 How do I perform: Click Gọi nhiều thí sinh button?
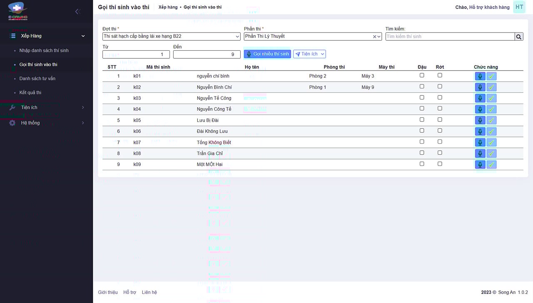[x=267, y=54]
